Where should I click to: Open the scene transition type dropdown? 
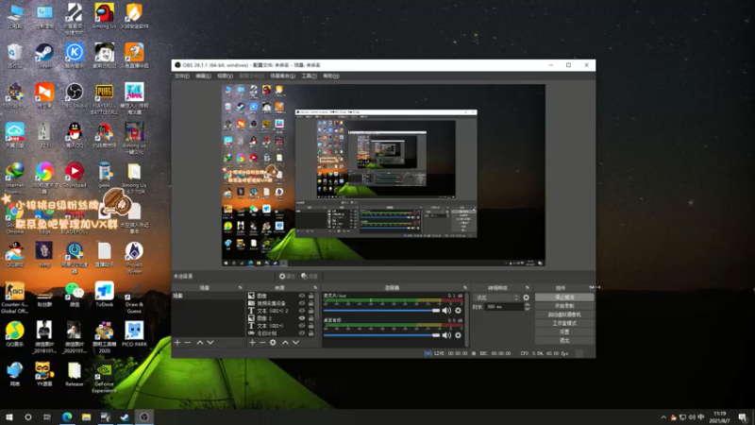pos(496,297)
